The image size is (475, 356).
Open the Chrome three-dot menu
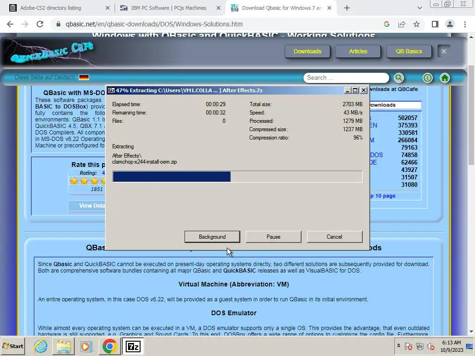point(465,24)
